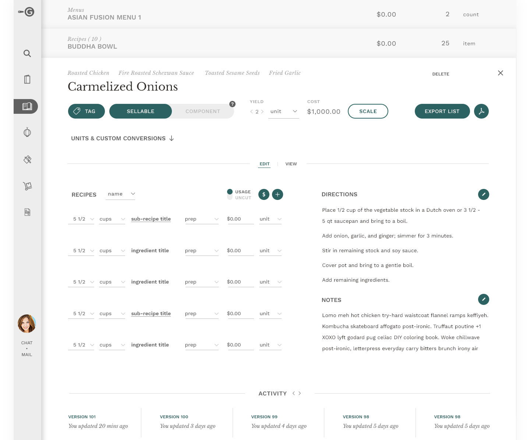Viewport: 530px width, 440px height.
Task: Decrease yield with left arrow
Action: click(251, 112)
